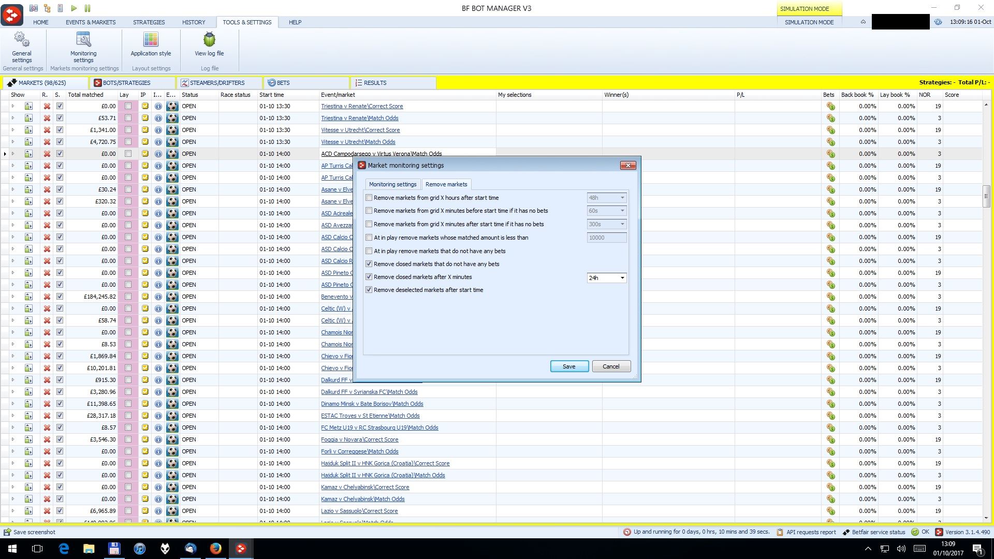The image size is (994, 559).
Task: Expand the Kamaz v Chelyabinsk Correct Score row
Action: click(13, 487)
